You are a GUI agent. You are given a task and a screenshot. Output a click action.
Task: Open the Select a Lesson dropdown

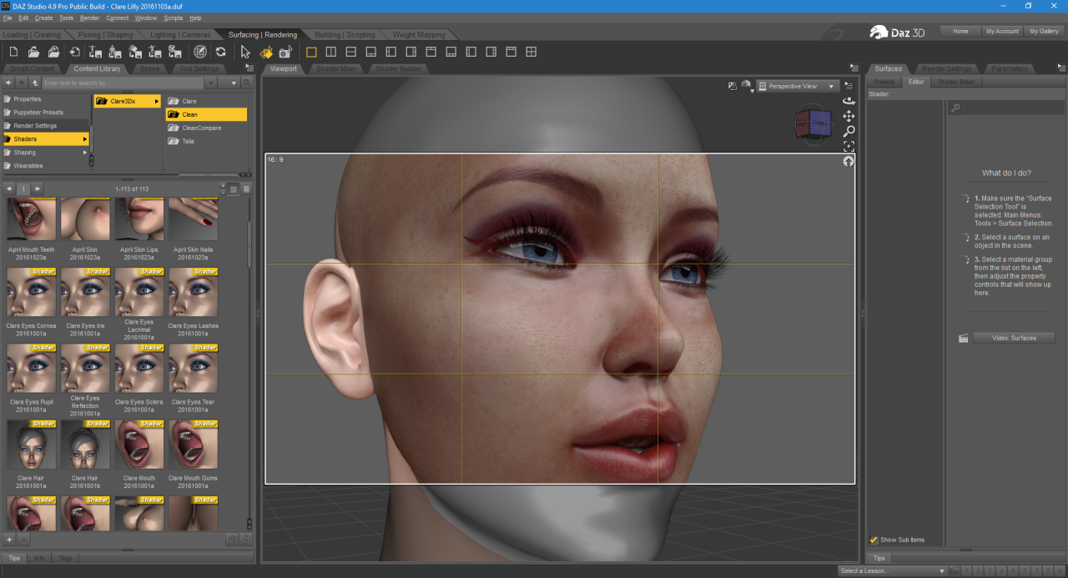[892, 570]
